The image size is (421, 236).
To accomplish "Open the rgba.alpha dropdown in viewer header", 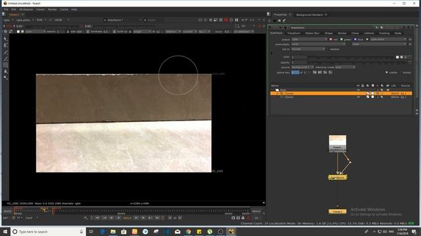I will pos(25,20).
